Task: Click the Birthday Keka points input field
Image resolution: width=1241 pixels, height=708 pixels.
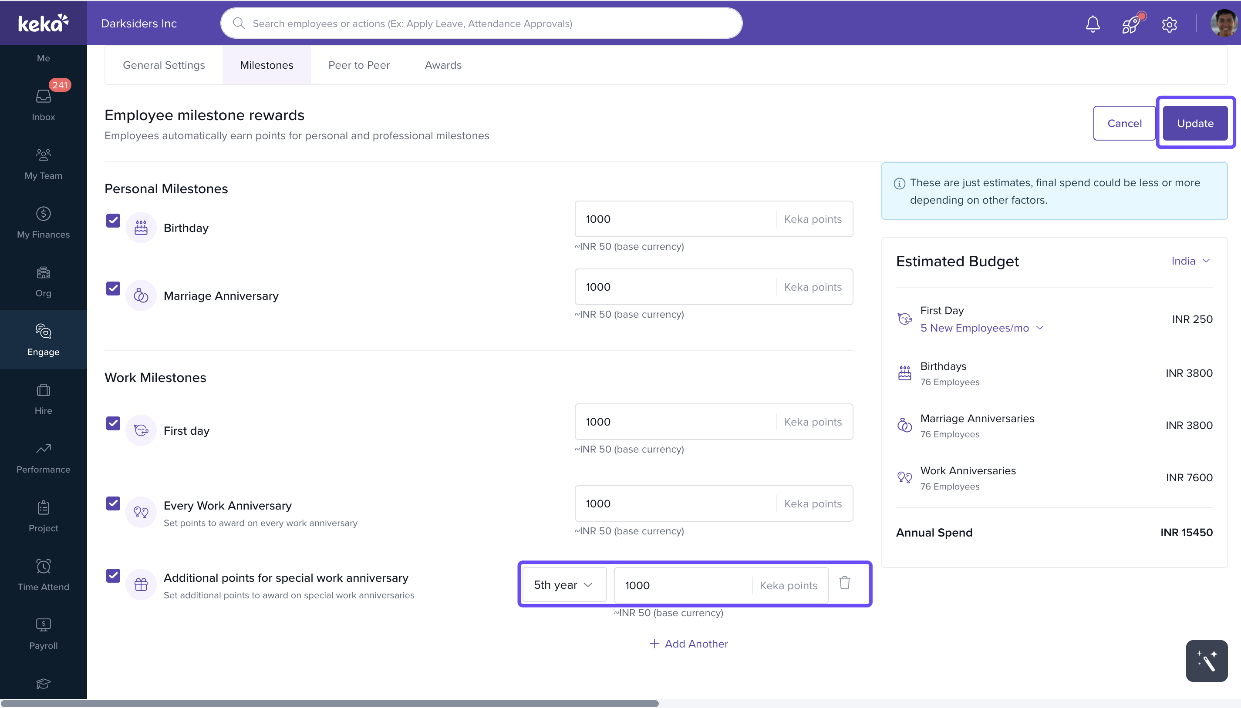Action: [675, 219]
